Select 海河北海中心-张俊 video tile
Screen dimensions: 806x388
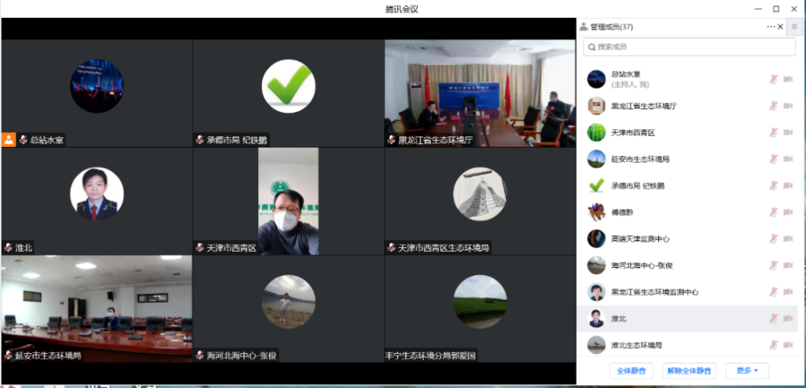[x=289, y=309]
